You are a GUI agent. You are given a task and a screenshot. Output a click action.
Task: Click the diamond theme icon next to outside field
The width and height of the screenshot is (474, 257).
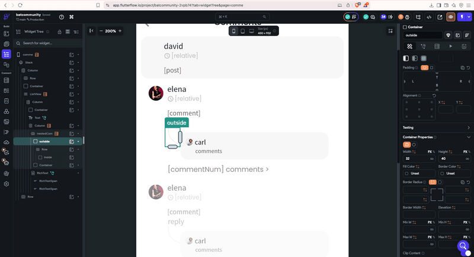pos(449,36)
